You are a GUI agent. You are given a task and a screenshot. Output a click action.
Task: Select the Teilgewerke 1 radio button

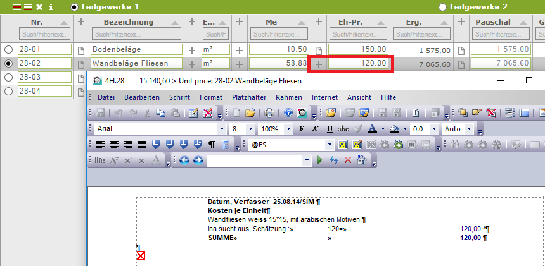coord(75,7)
